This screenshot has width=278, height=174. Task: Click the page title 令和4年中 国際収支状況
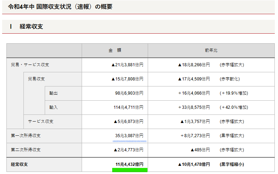(60, 7)
